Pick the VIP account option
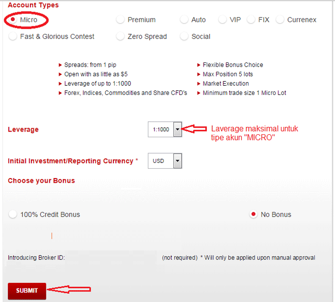Image resolution: width=335 pixels, height=302 pixels. 223,20
